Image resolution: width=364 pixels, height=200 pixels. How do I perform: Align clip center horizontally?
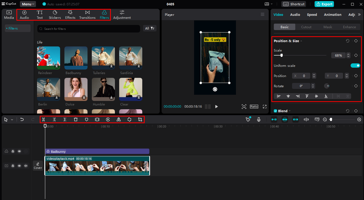[x=288, y=96]
